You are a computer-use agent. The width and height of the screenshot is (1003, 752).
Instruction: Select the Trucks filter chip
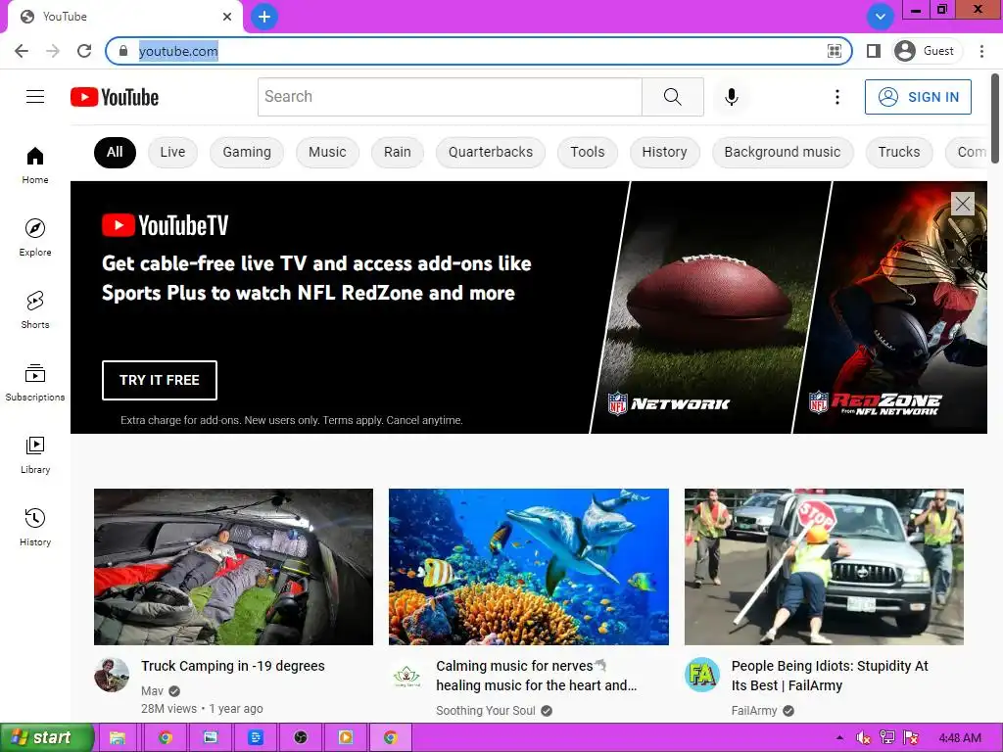[899, 152]
